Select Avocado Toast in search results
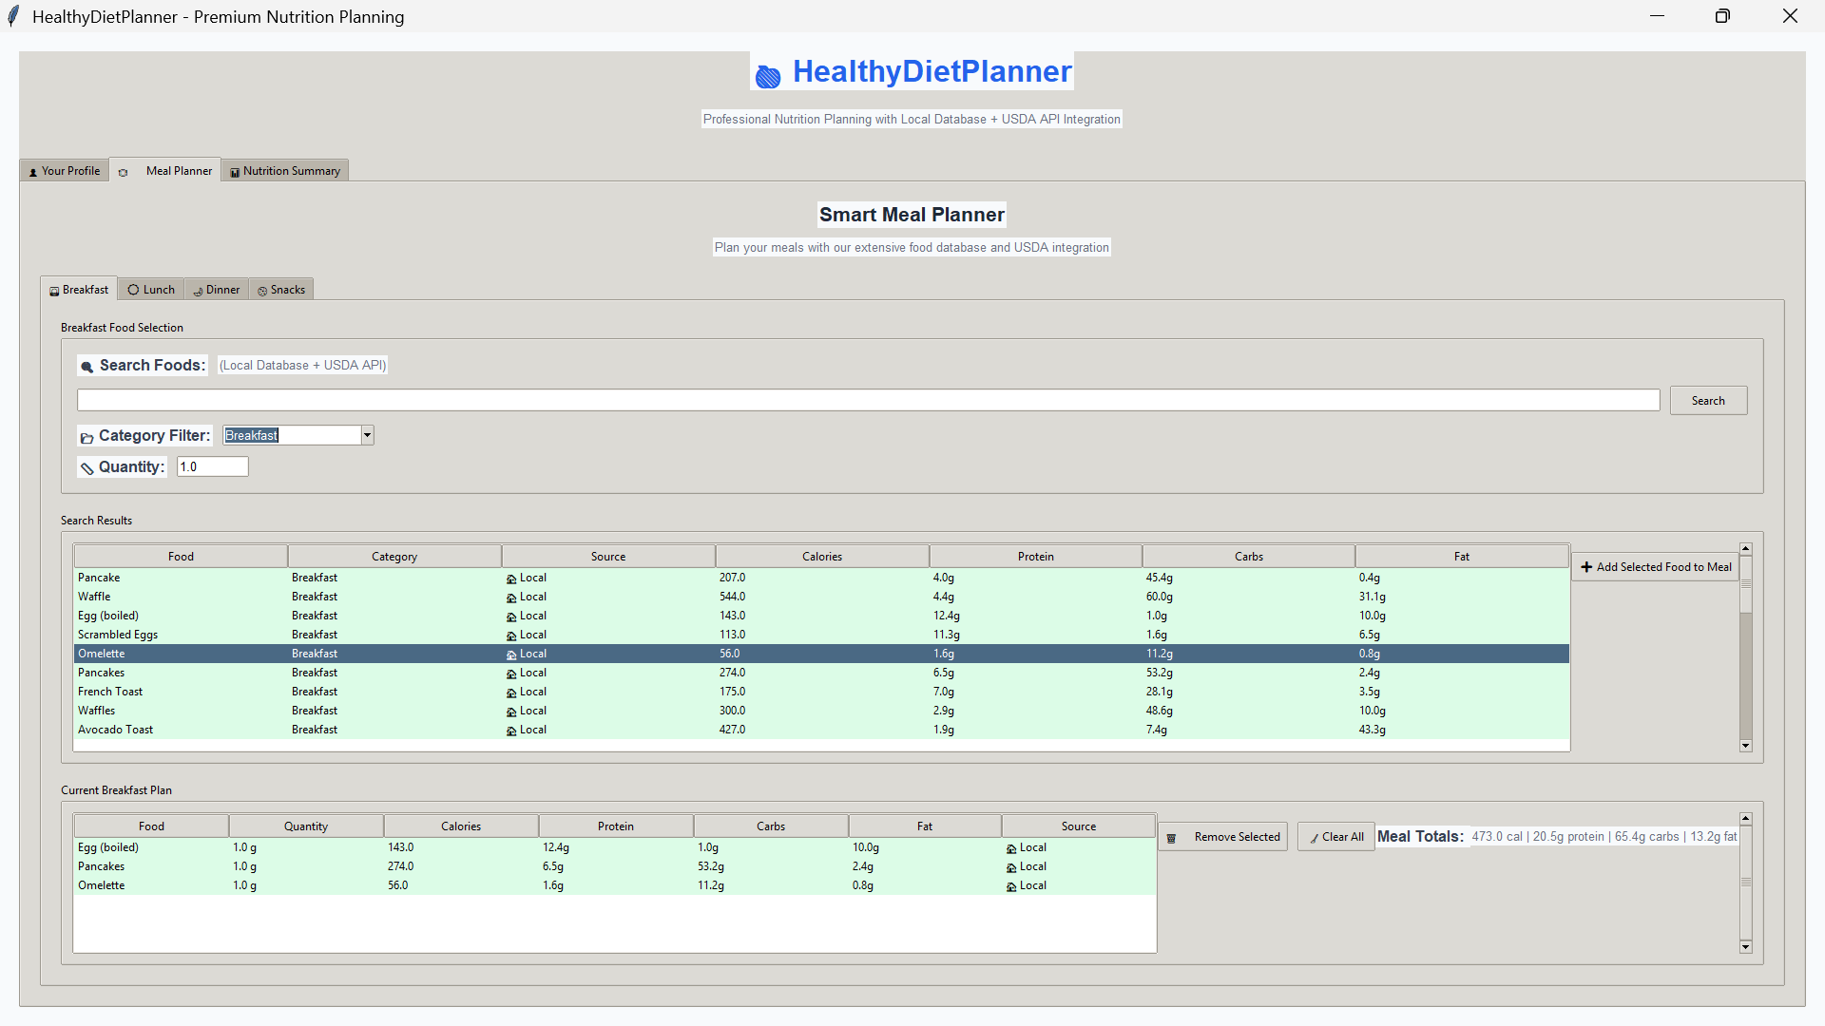 click(821, 730)
